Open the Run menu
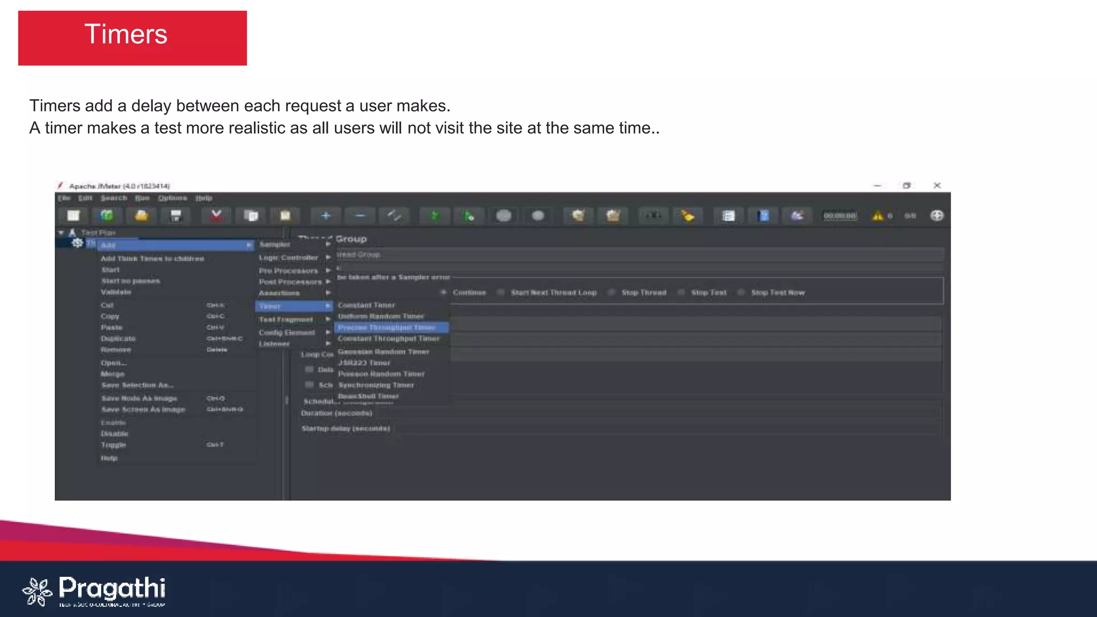The height and width of the screenshot is (617, 1097). (142, 198)
